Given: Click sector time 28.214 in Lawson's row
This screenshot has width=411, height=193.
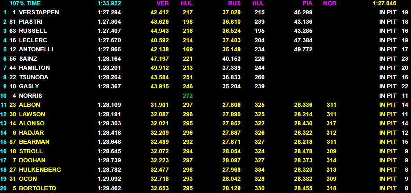Looking at the screenshot, I should 303,114.
